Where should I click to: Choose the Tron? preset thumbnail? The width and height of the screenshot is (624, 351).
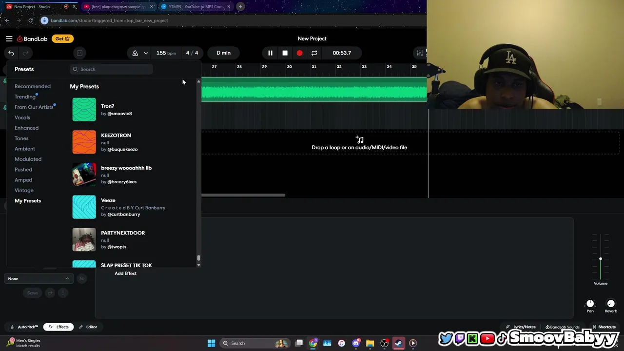click(84, 110)
